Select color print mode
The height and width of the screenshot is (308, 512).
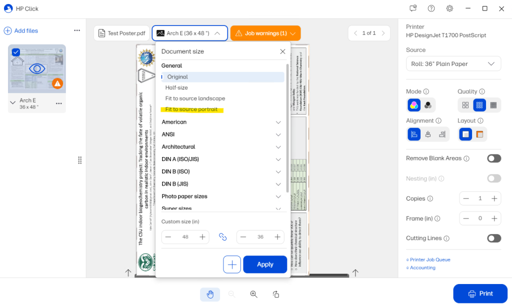[413, 105]
